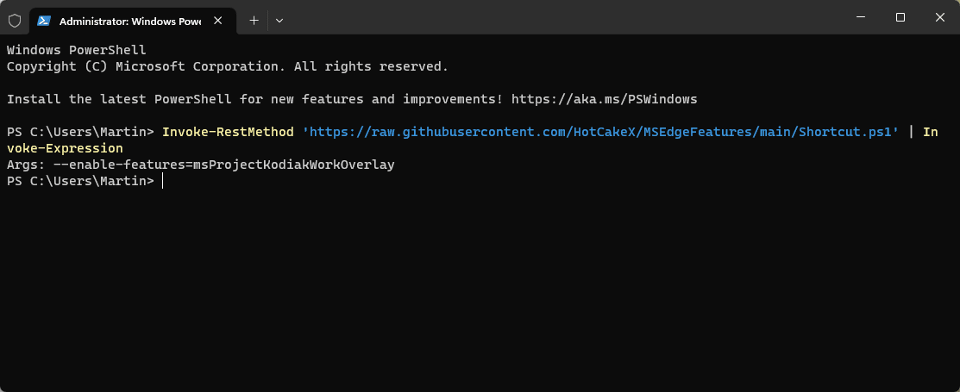This screenshot has height=392, width=960.
Task: Click the Microsoft copyright notice line
Action: pyautogui.click(x=227, y=66)
